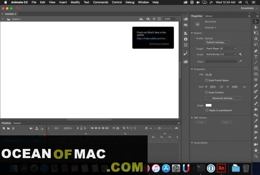
Task: Select the Eyedropper tool
Action: coord(256,121)
